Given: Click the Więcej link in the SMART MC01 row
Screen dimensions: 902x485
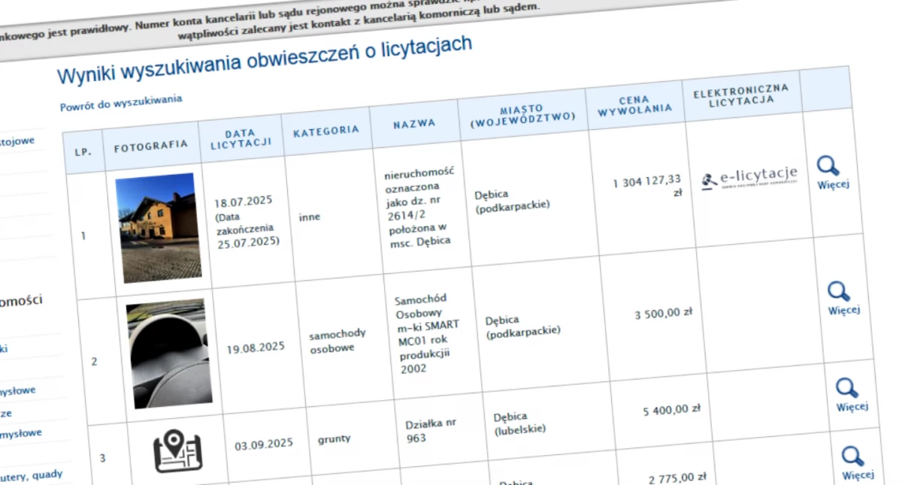Looking at the screenshot, I should pyautogui.click(x=844, y=310).
